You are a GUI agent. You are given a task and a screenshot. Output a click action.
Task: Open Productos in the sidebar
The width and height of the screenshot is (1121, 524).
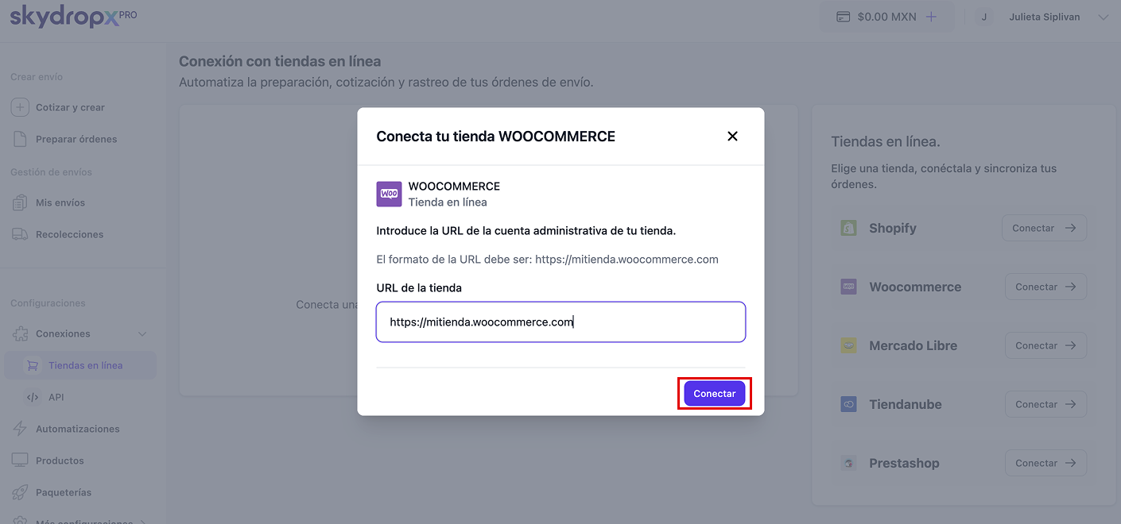60,460
